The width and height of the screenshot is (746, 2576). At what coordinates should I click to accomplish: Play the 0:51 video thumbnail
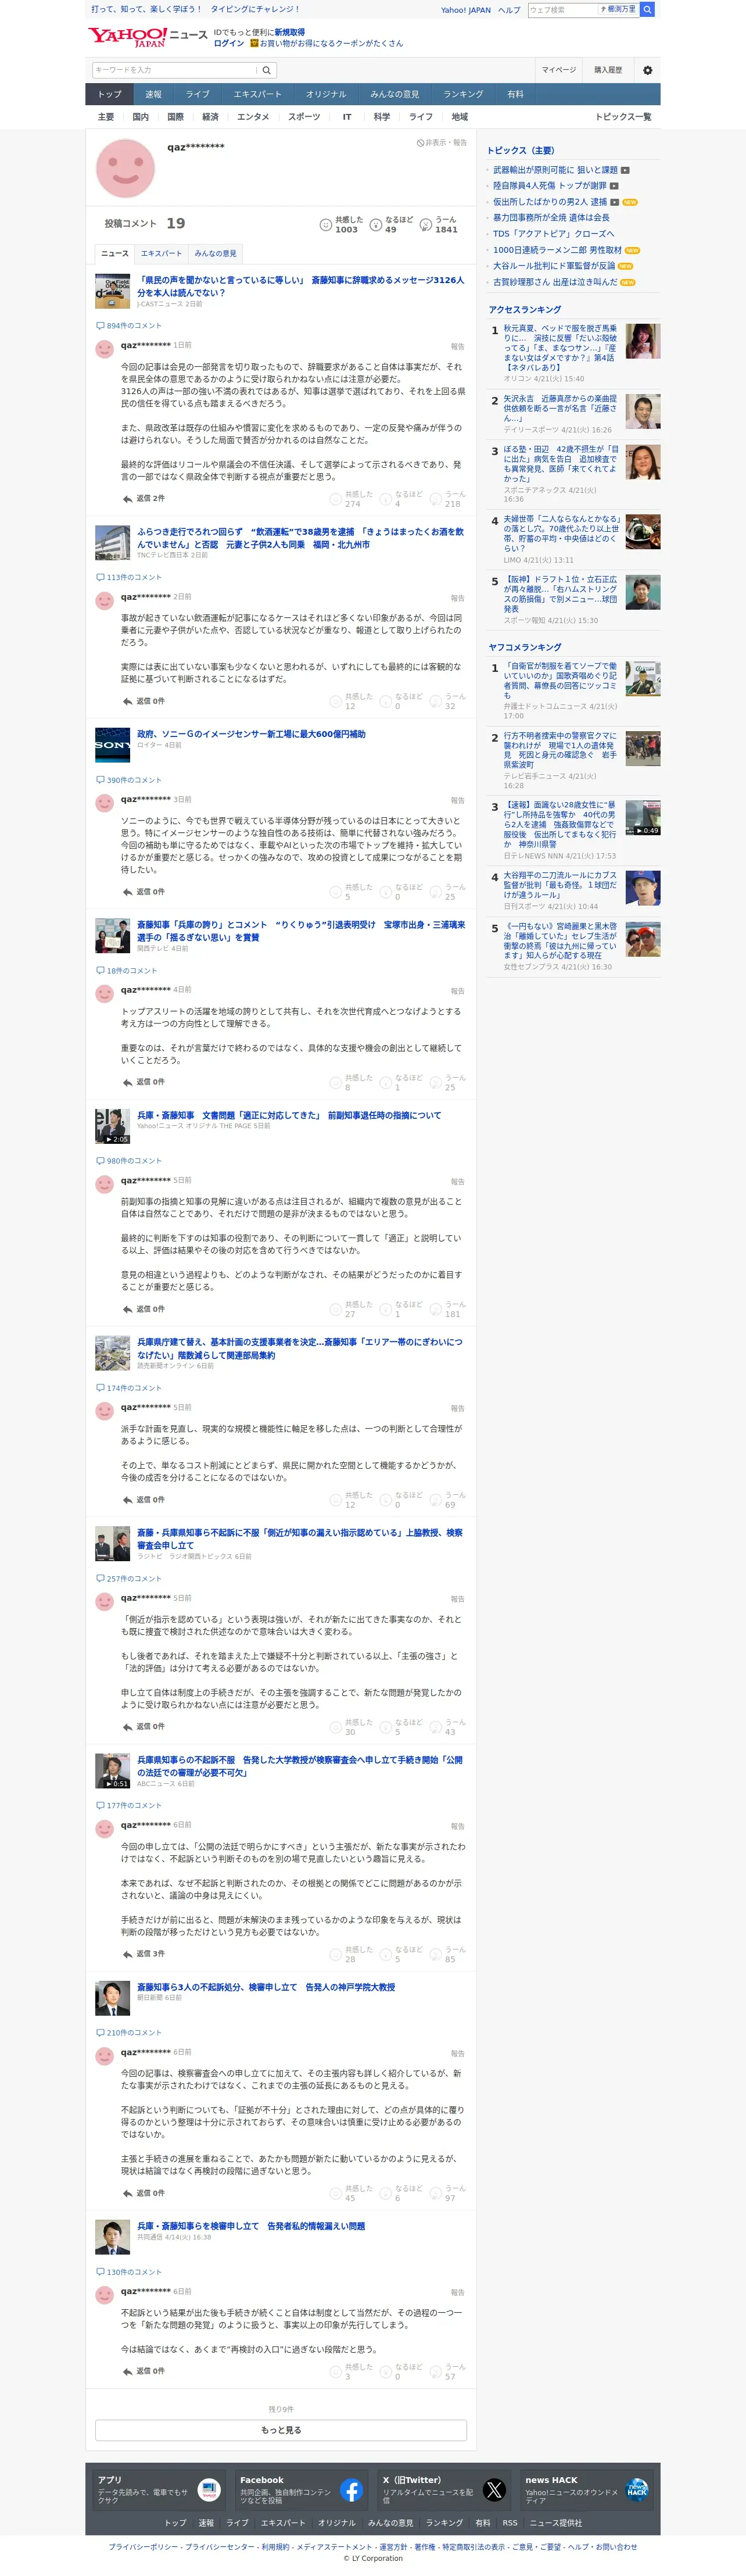(113, 1771)
